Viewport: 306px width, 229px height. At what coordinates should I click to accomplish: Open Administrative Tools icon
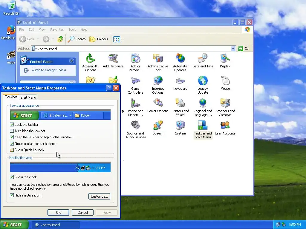tap(158, 63)
